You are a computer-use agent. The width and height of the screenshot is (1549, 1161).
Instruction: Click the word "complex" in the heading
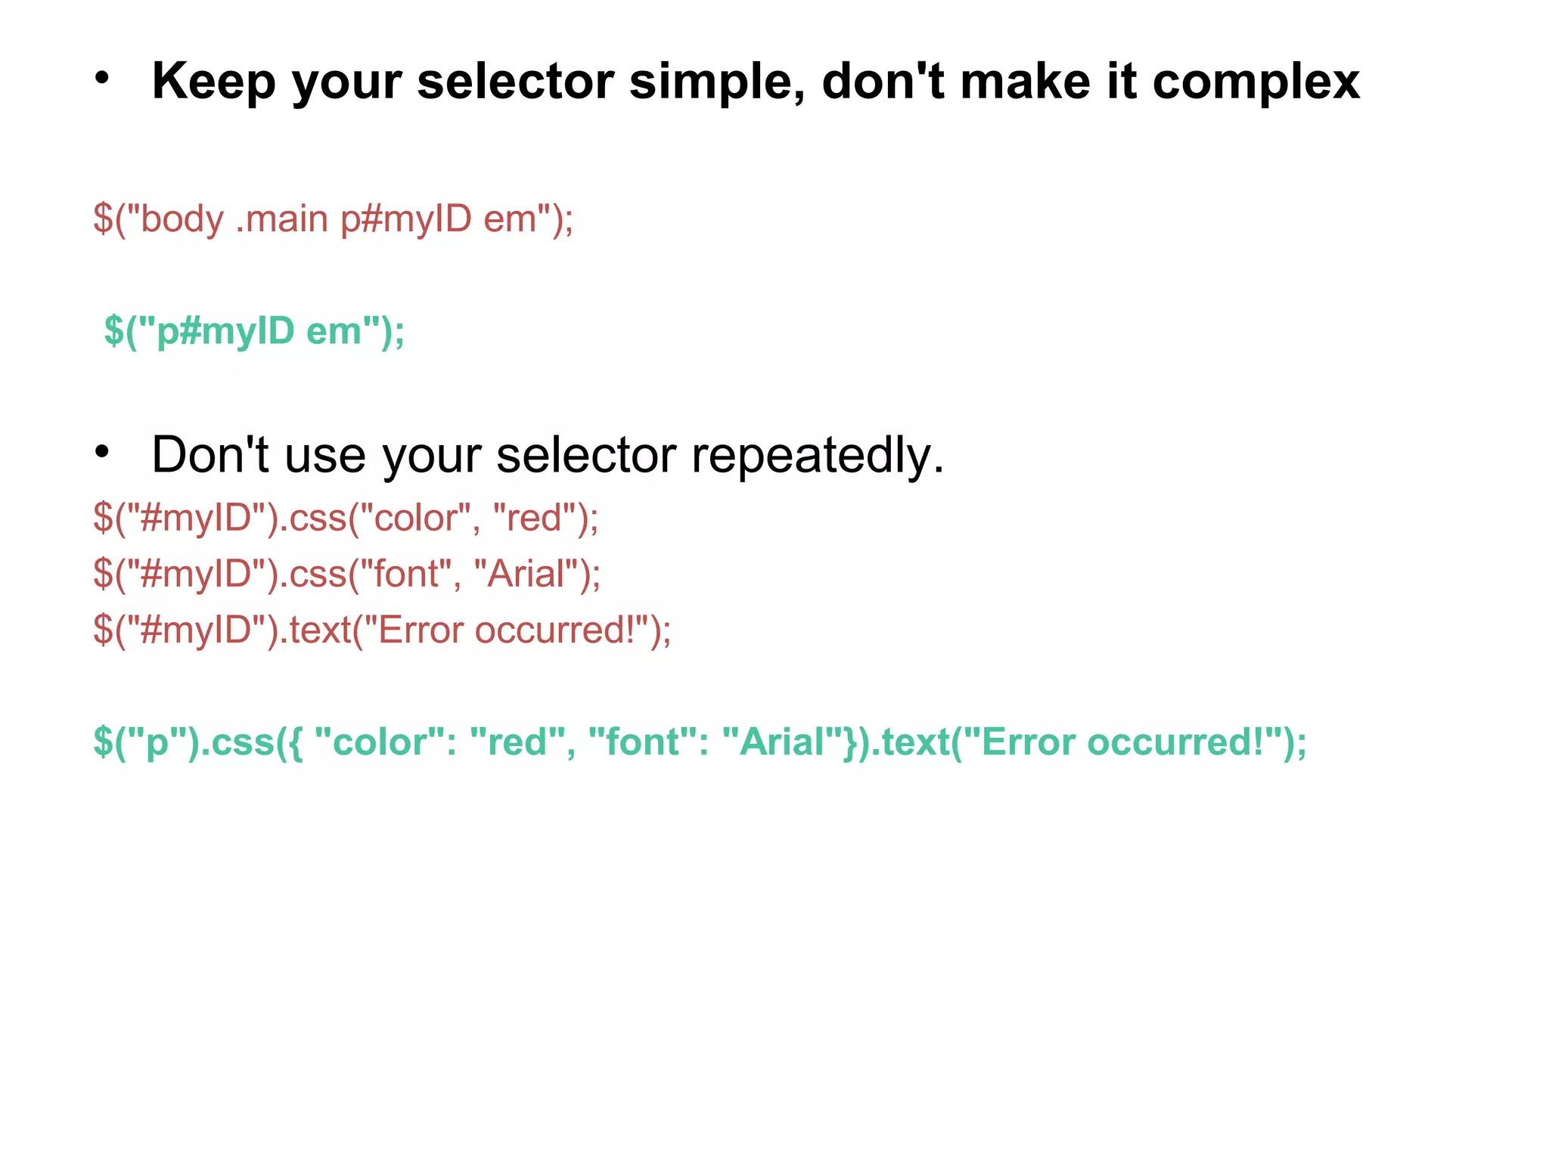(x=1256, y=81)
